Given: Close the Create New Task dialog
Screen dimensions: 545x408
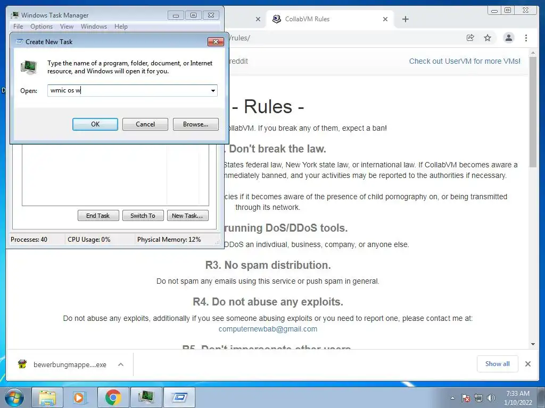Looking at the screenshot, I should click(216, 41).
